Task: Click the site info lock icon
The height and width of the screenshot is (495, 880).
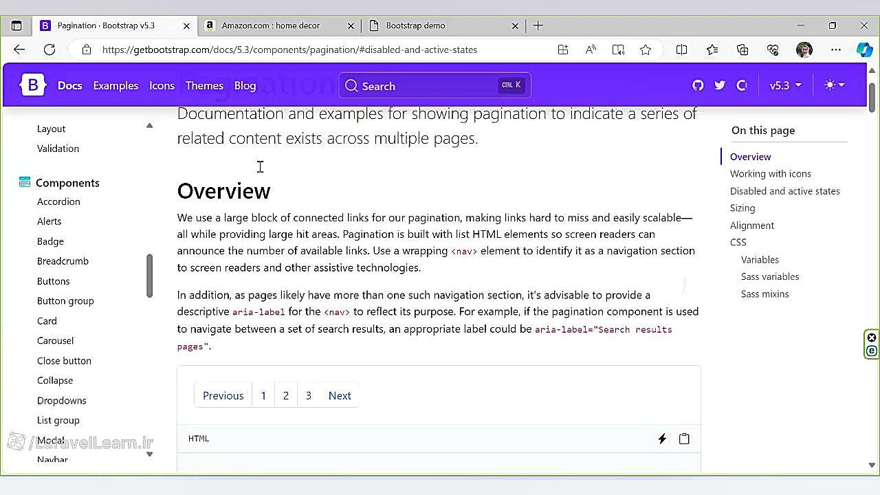Action: (86, 49)
